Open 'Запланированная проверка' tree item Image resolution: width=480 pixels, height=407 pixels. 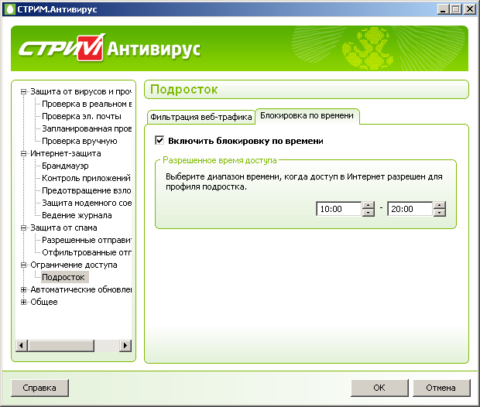point(87,128)
